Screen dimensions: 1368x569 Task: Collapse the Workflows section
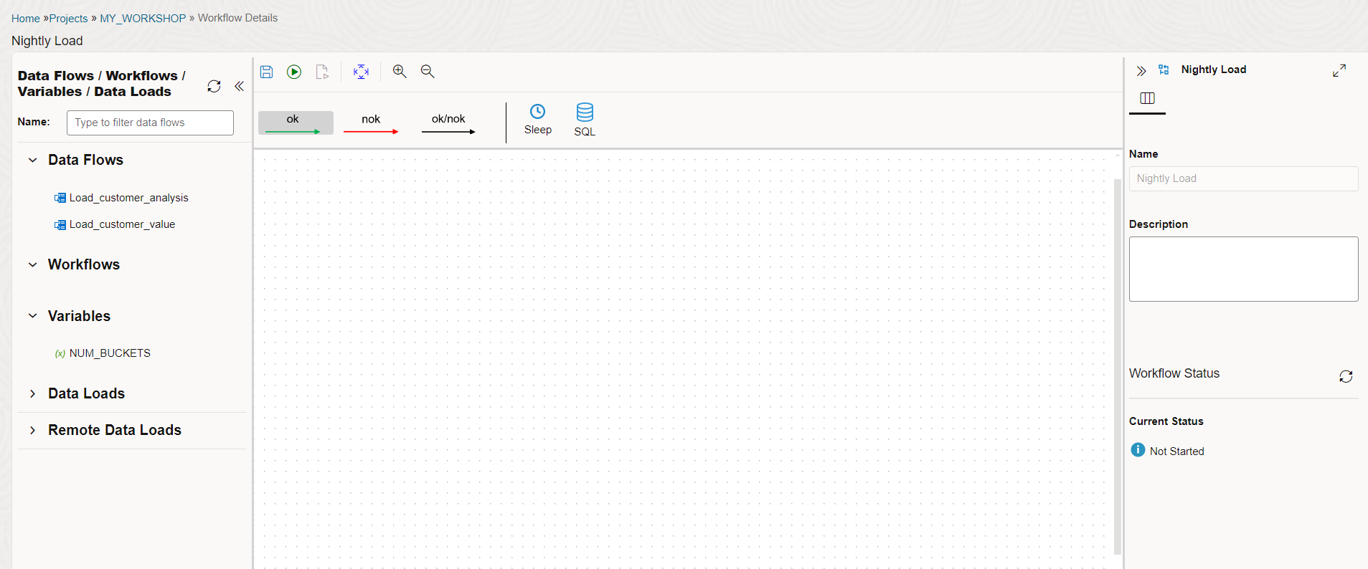pyautogui.click(x=32, y=264)
